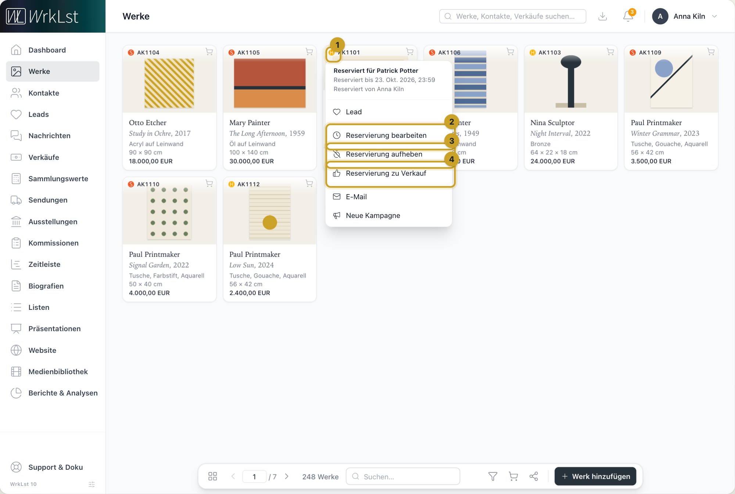Go to previous page arrow
Viewport: 735px width, 494px height.
click(233, 476)
